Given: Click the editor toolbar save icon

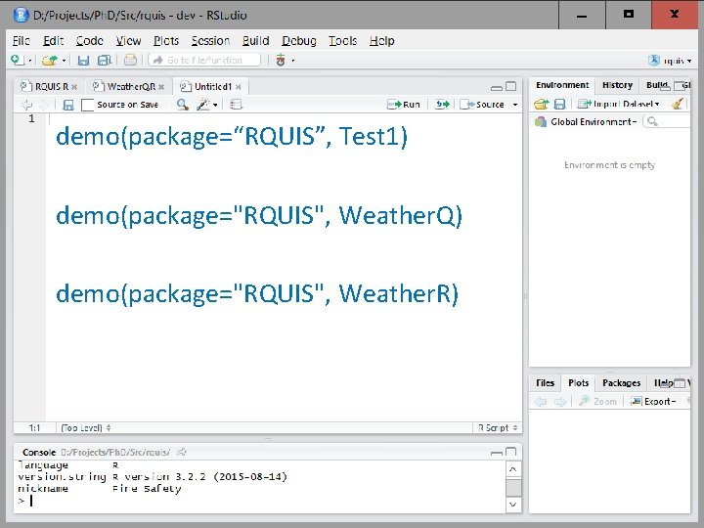Looking at the screenshot, I should [68, 105].
